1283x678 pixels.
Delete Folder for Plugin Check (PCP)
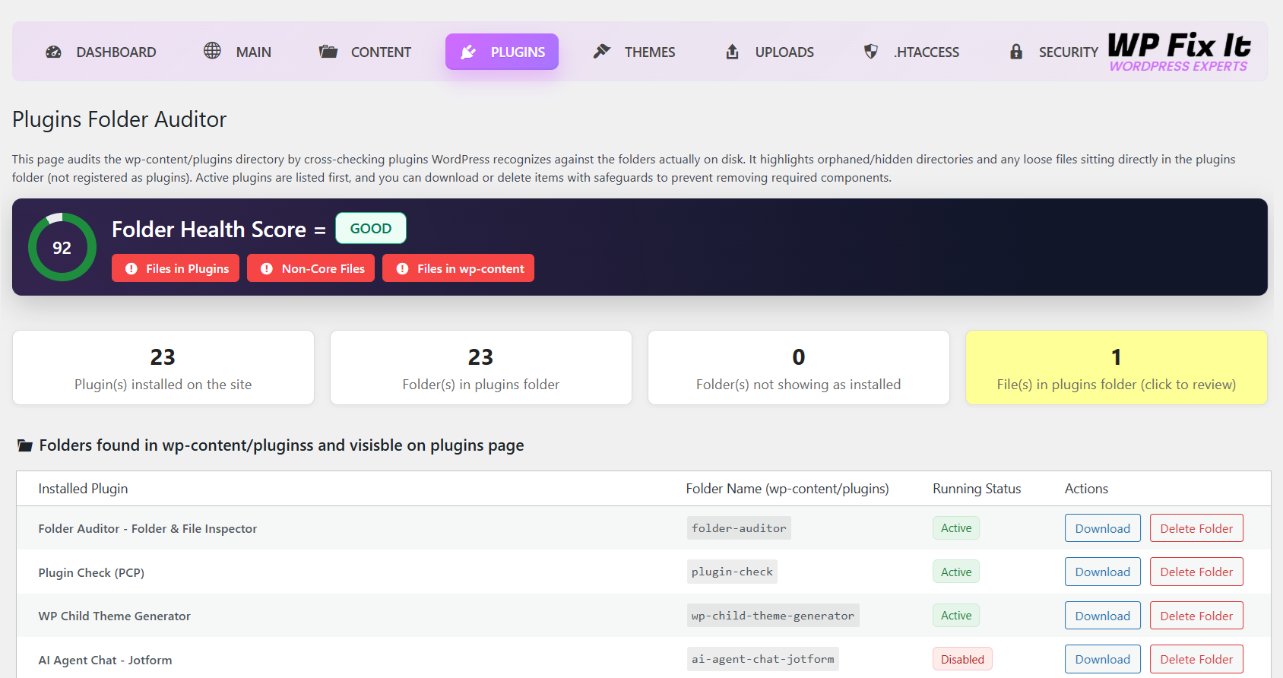click(x=1196, y=572)
